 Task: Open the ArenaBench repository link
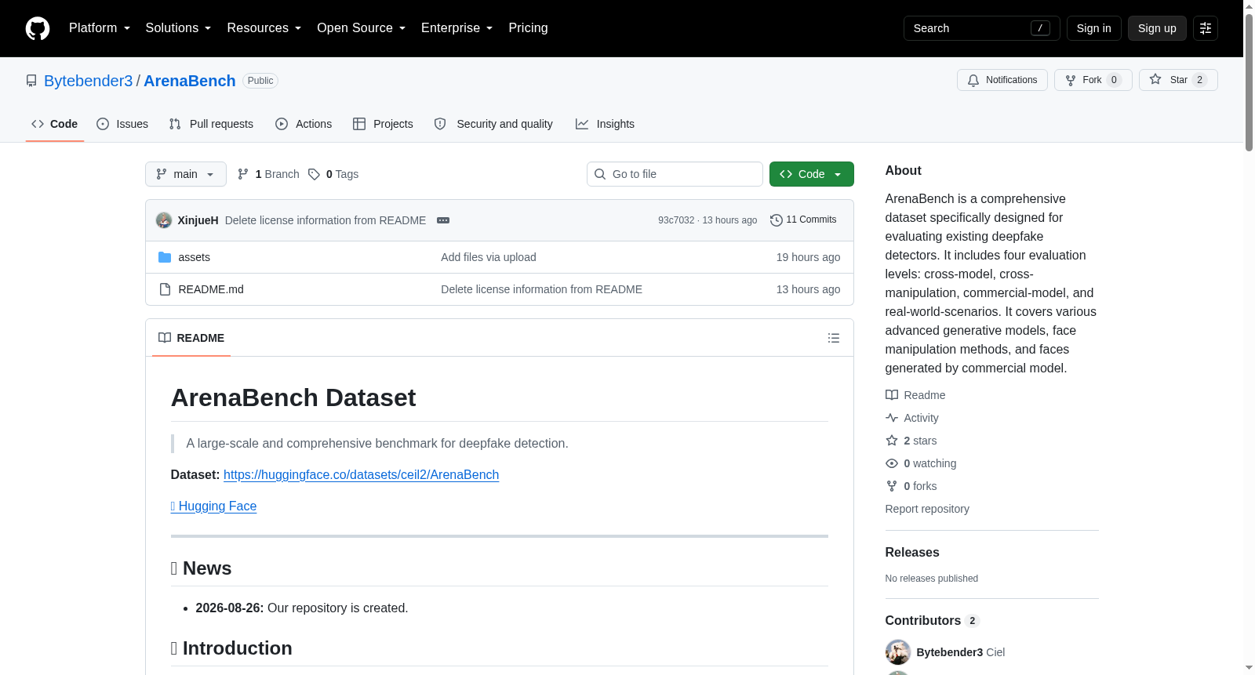click(190, 81)
